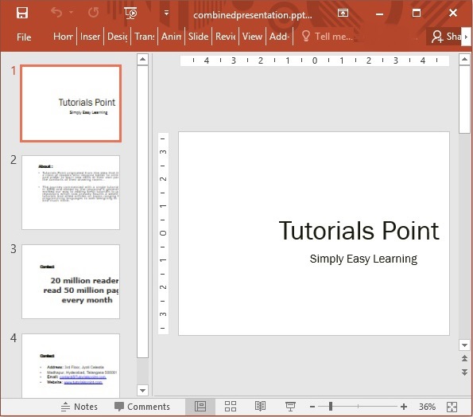Click the zoom slider handle

click(x=331, y=407)
